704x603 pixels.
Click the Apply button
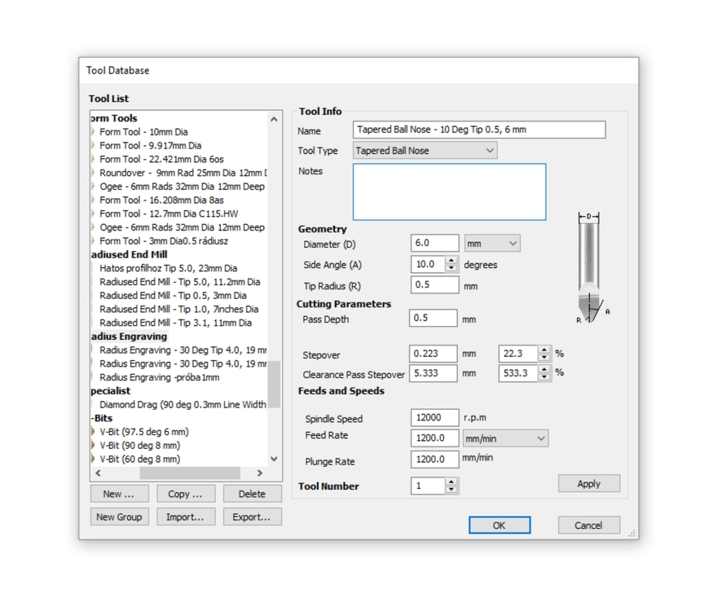point(588,483)
